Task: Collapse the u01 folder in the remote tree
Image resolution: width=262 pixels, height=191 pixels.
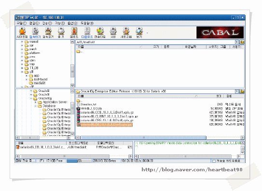Action: click(22, 72)
